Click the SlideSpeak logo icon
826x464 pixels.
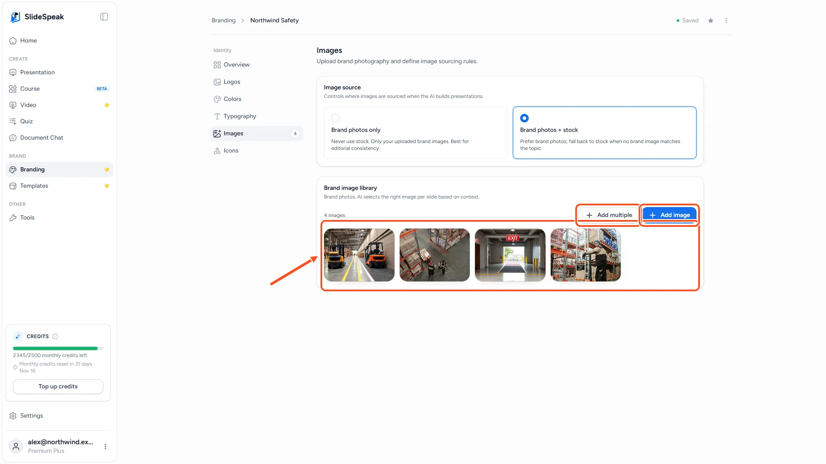(15, 17)
